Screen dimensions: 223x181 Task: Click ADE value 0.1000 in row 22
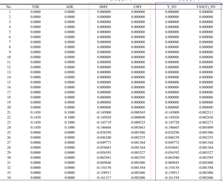click(x=69, y=117)
